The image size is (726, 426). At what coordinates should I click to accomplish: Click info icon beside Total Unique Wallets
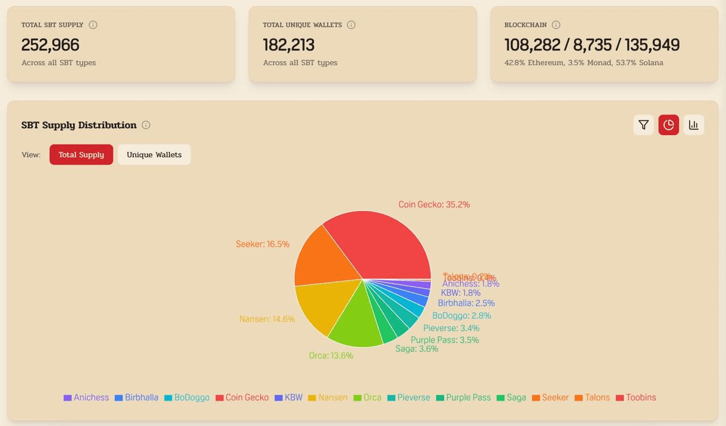point(351,25)
